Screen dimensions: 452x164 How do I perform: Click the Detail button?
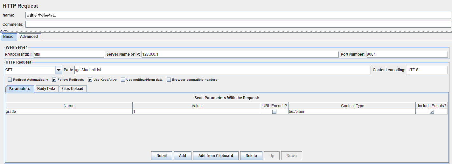coord(162,156)
